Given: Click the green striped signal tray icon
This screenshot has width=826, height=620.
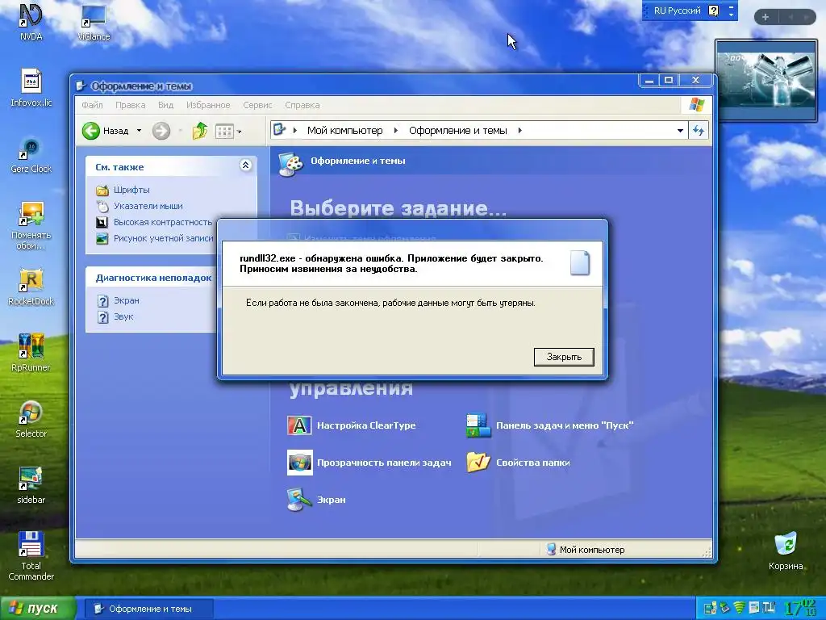Looking at the screenshot, I should tap(740, 608).
